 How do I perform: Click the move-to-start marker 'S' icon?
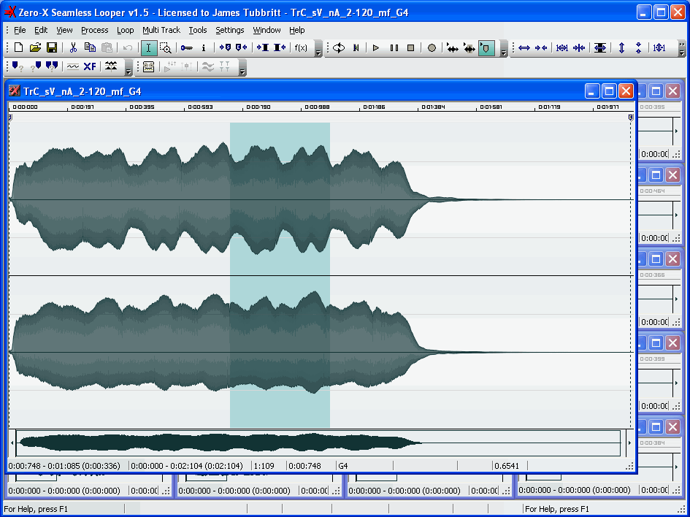[225, 47]
